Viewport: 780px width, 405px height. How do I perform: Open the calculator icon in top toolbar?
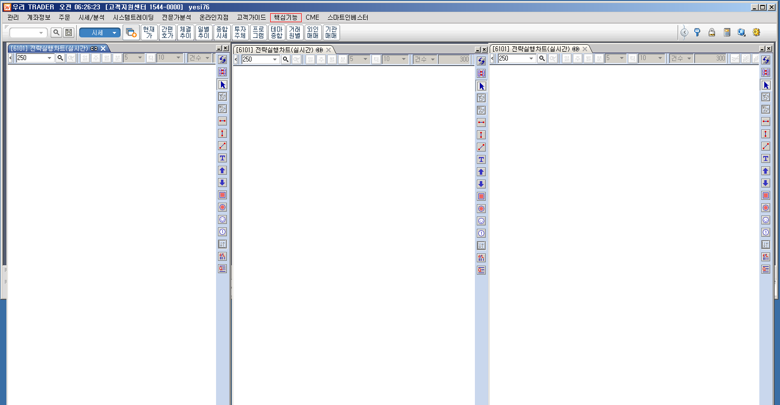point(727,32)
